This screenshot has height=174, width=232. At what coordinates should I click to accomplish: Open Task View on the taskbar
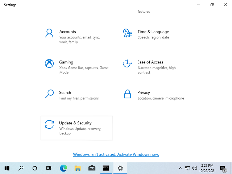click(49, 168)
